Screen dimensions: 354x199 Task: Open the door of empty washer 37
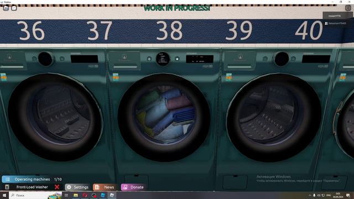pos(55,117)
